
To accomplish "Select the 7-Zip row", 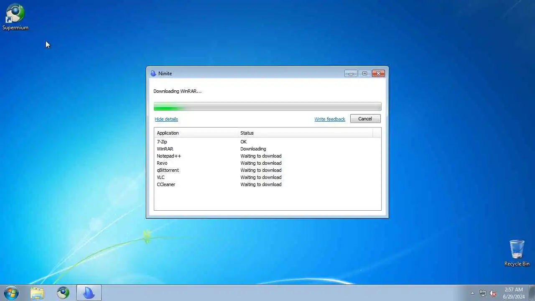I will (x=267, y=142).
